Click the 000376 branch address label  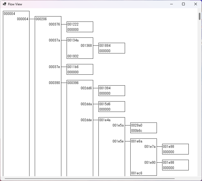coord(54,24)
